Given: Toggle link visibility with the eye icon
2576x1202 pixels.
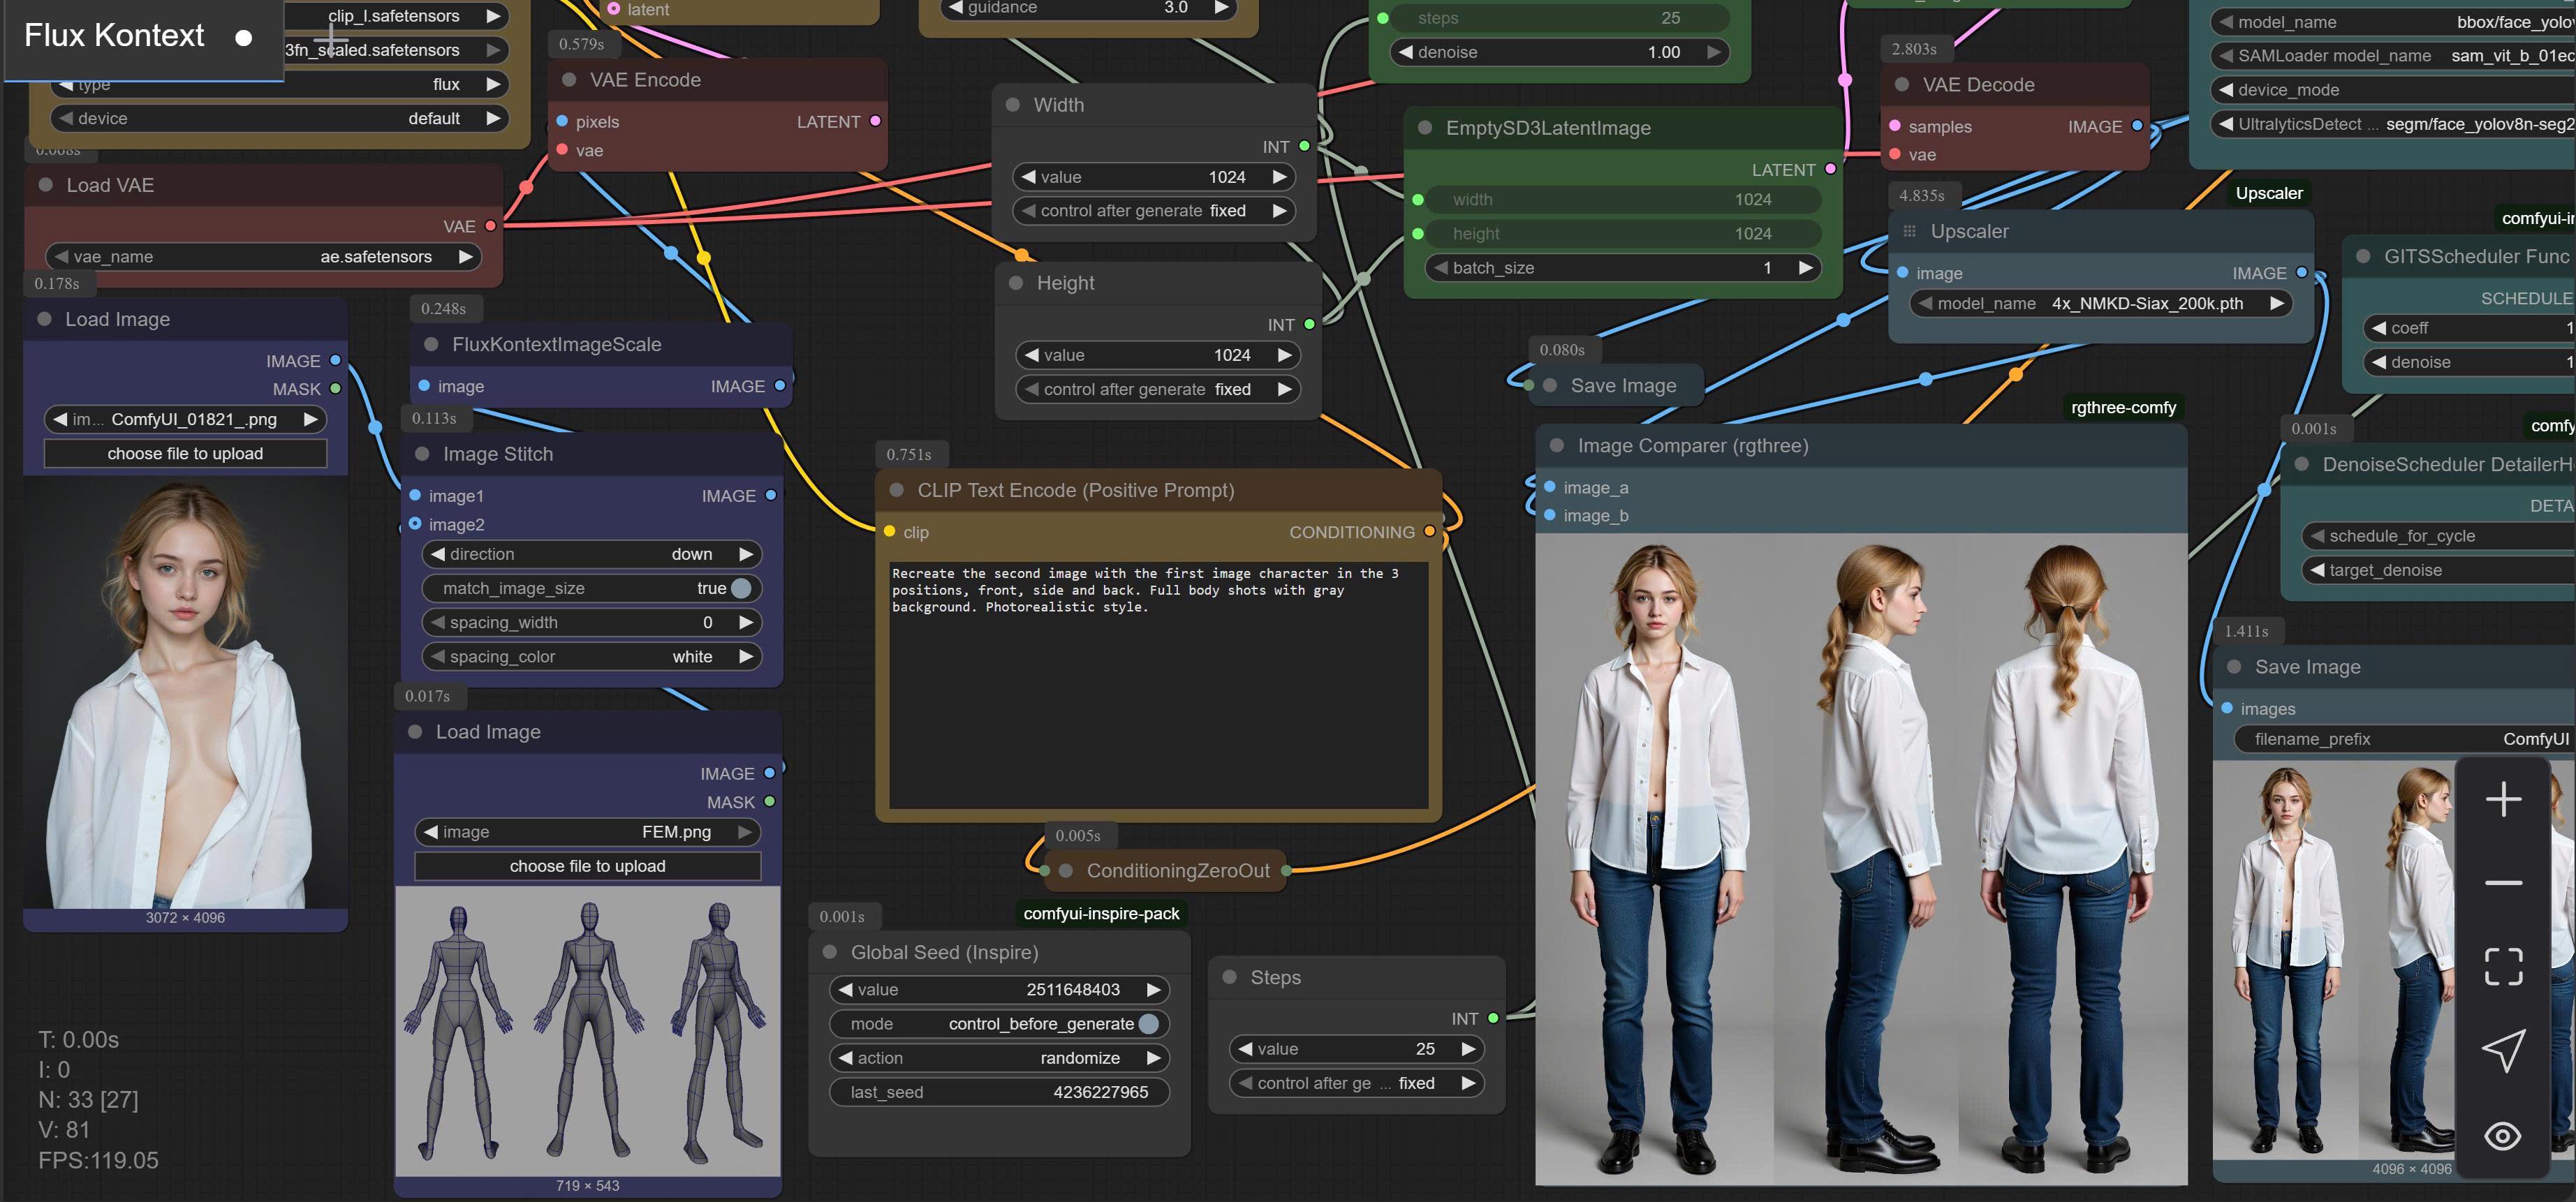Looking at the screenshot, I should click(x=2503, y=1136).
